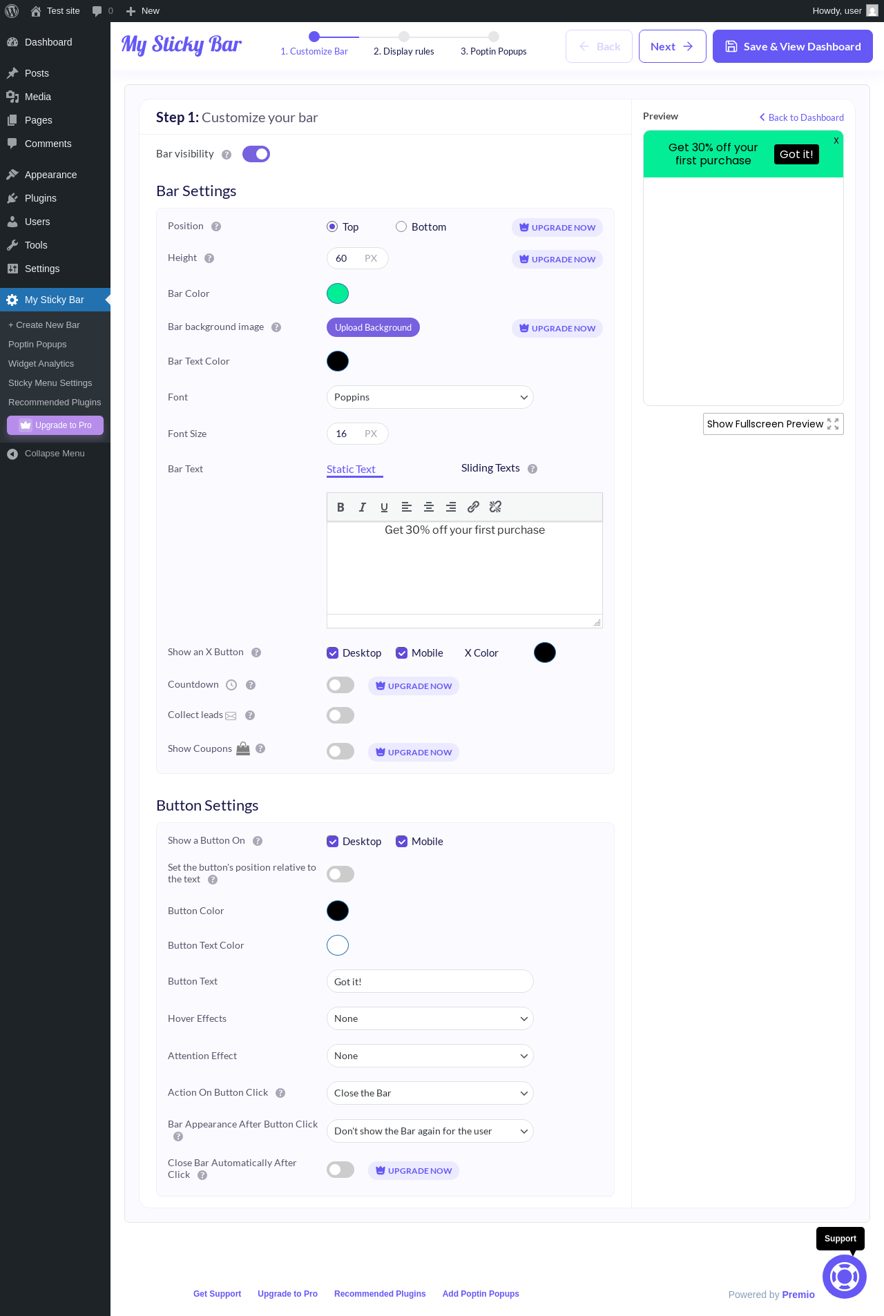Open the help tooltip for Position
Screen dimensions: 884x1316
[x=216, y=226]
